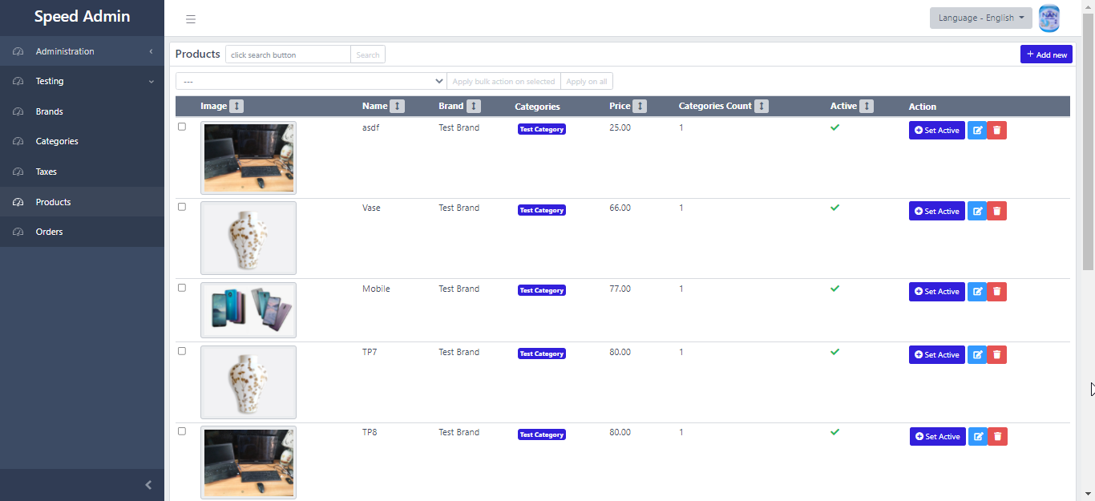Collapse the sidebar with the bottom chevron

(x=148, y=485)
